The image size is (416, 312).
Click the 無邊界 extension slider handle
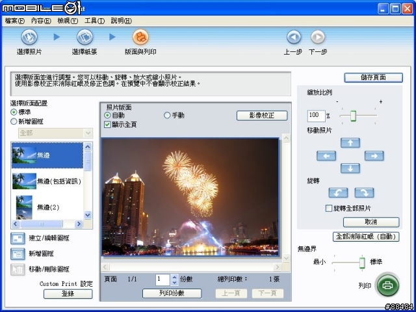pyautogui.click(x=362, y=263)
